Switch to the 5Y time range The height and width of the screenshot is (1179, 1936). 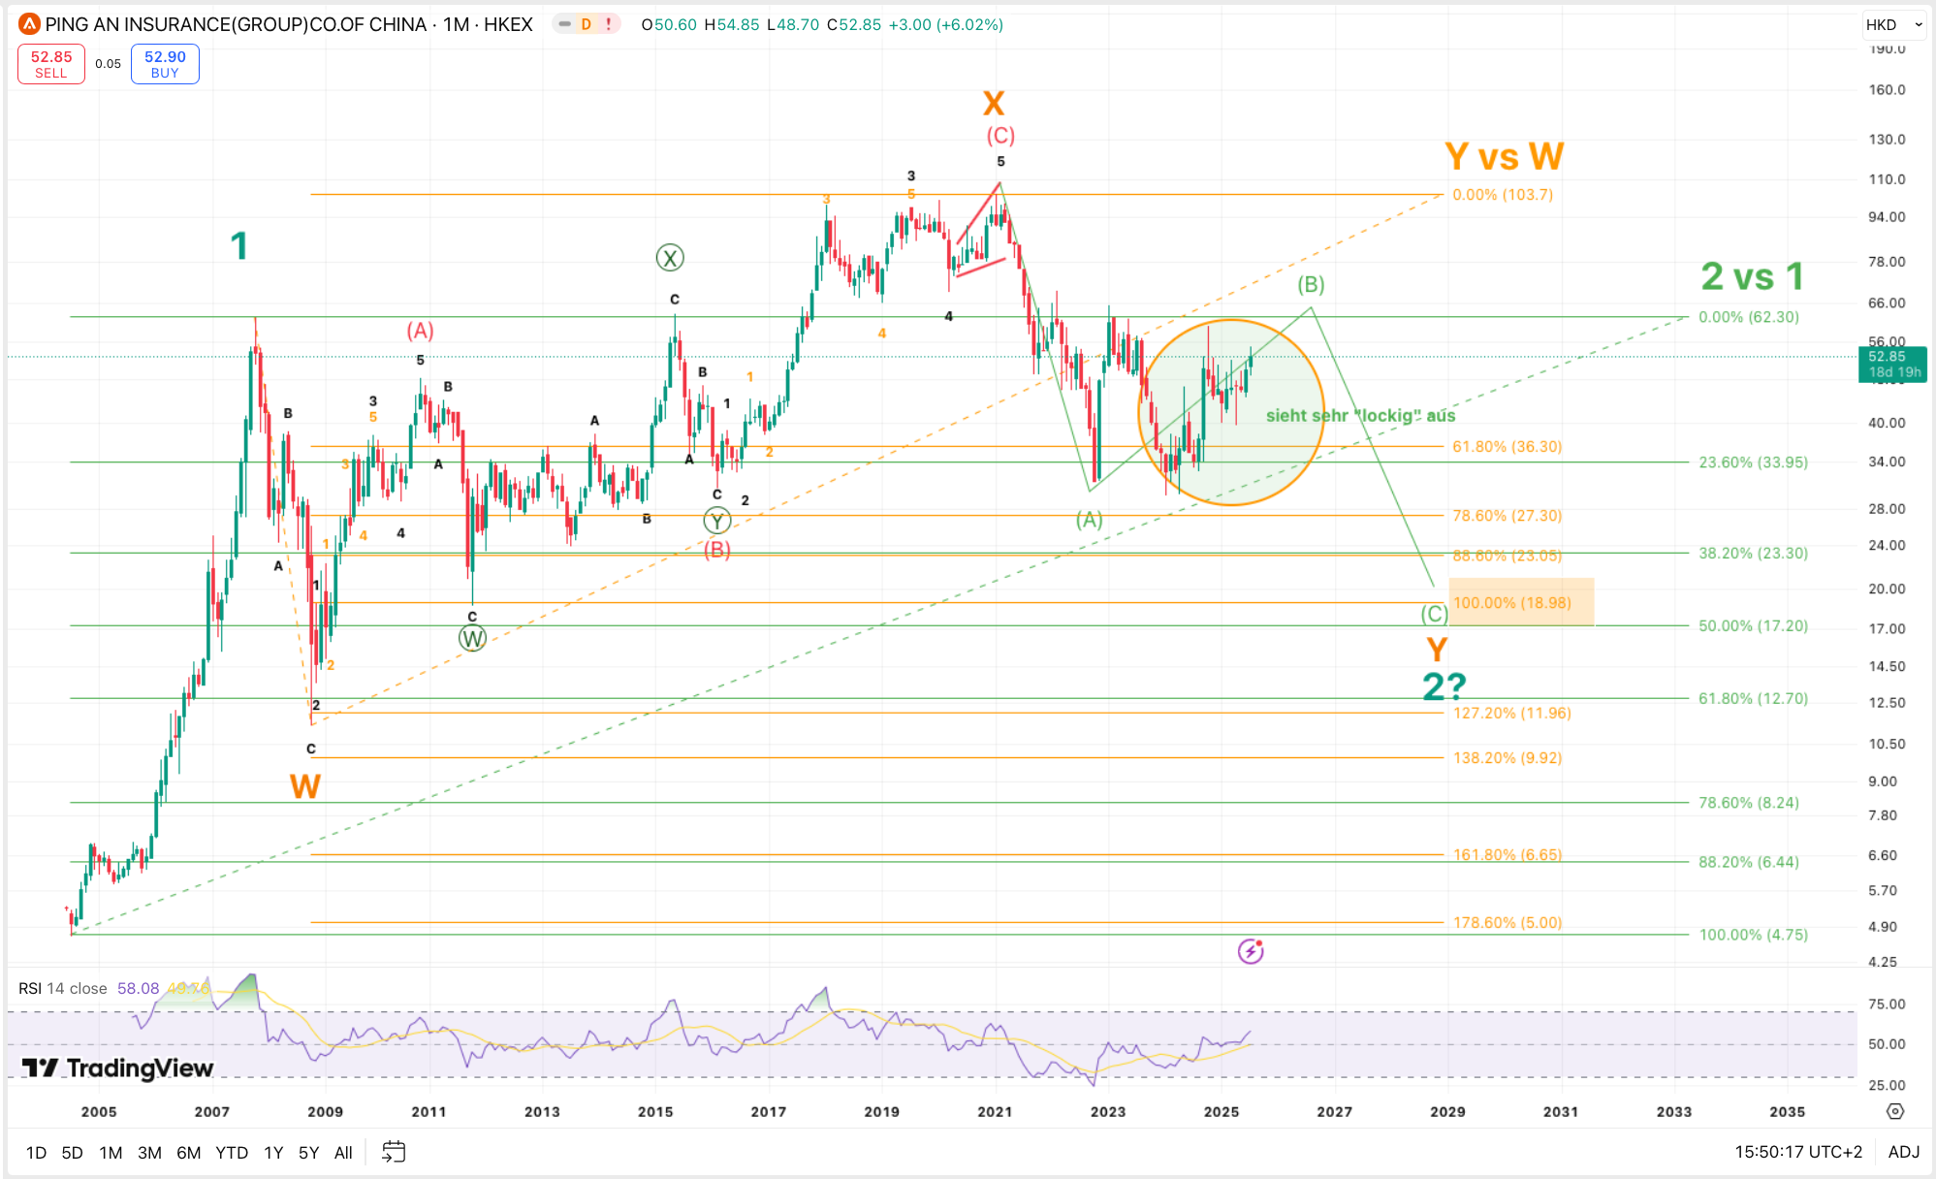(308, 1152)
